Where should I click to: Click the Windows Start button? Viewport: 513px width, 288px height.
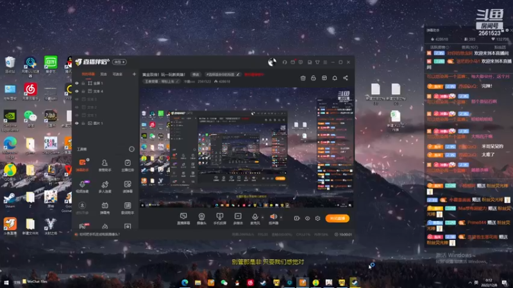6,282
